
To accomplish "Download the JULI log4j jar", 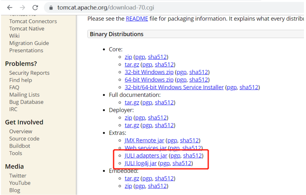I will pyautogui.click(x=141, y=163).
